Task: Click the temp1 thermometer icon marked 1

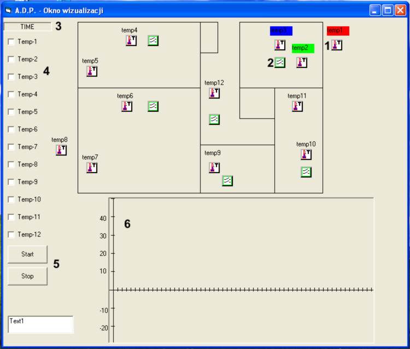Action: pos(337,45)
